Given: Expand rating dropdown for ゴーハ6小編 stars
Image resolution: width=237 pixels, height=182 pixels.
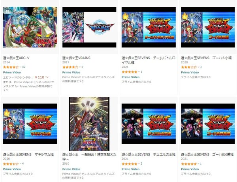Looking at the screenshot, I should pos(198,67).
